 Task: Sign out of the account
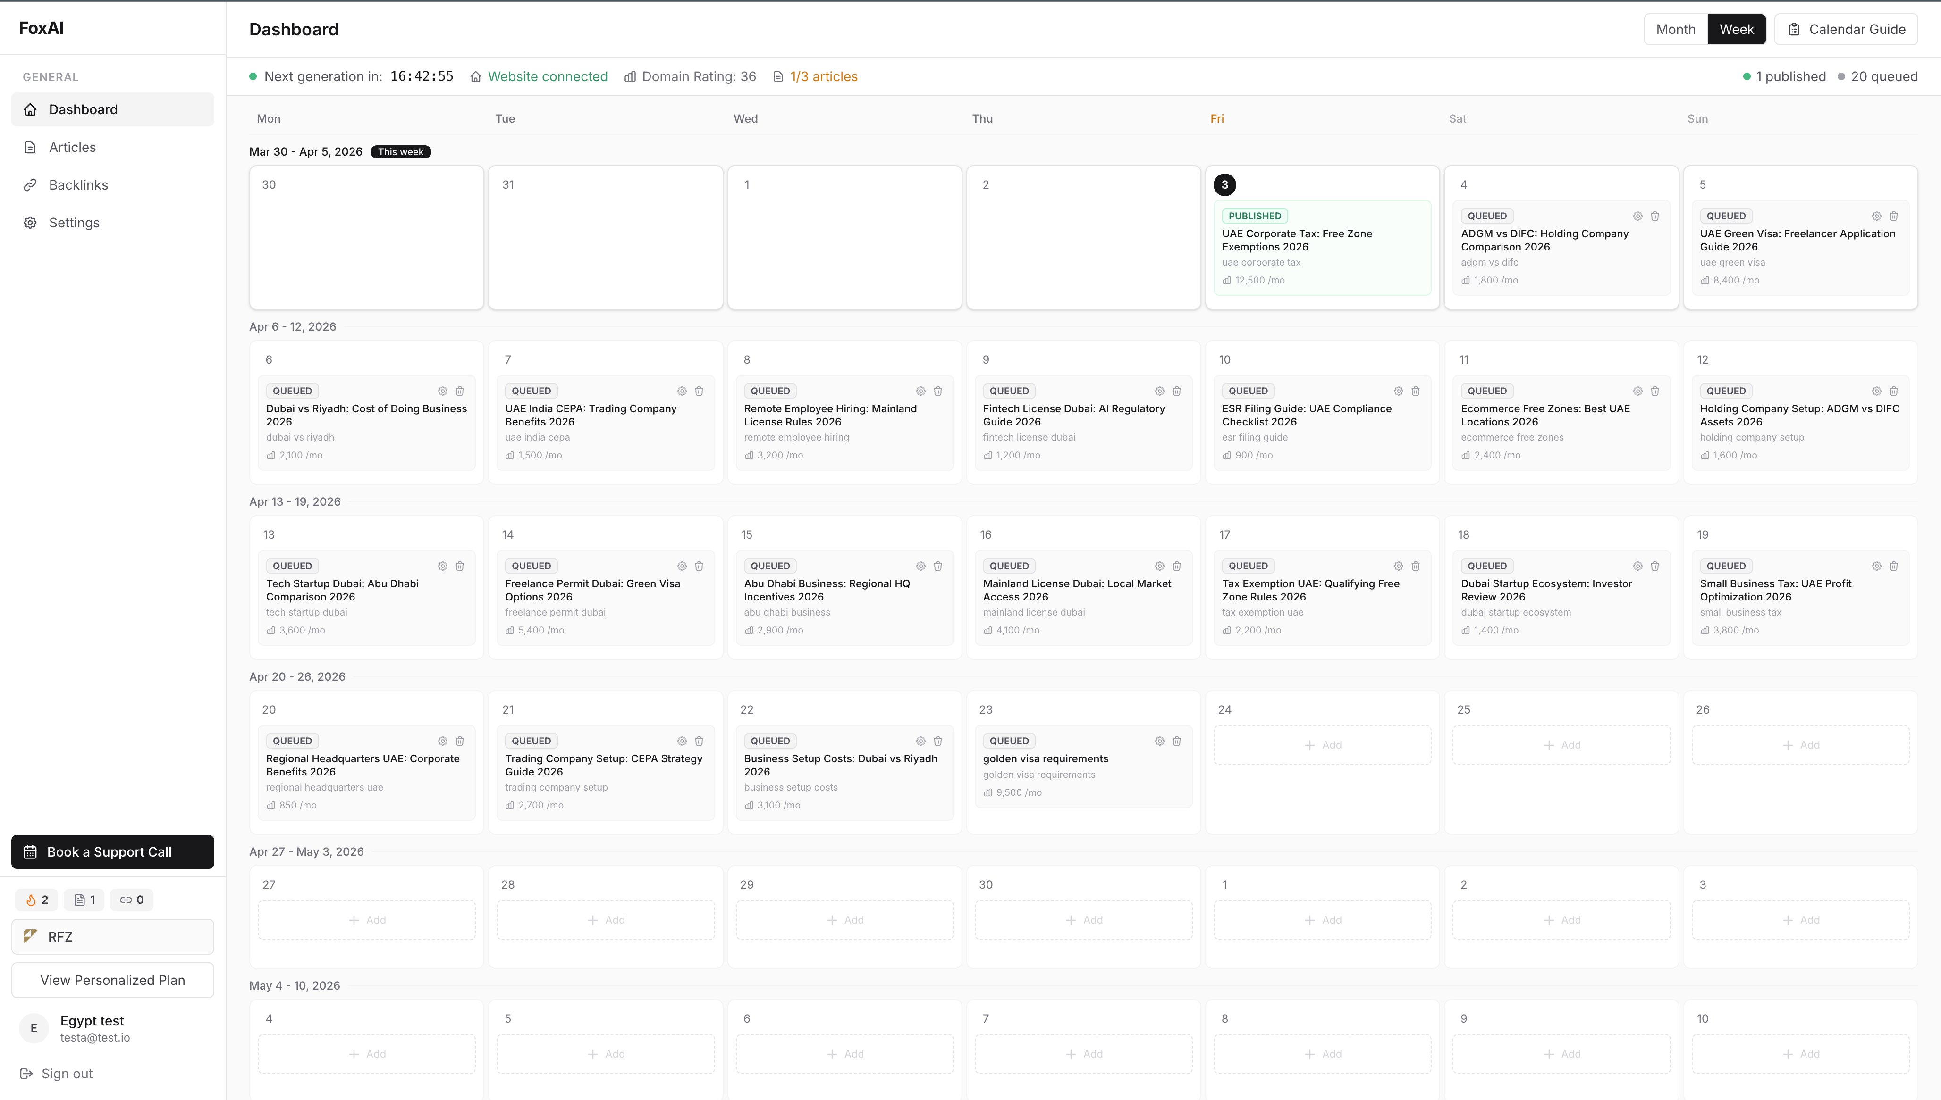(57, 1074)
